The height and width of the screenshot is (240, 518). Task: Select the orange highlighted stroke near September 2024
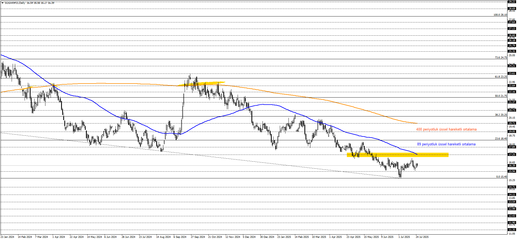click(x=201, y=84)
